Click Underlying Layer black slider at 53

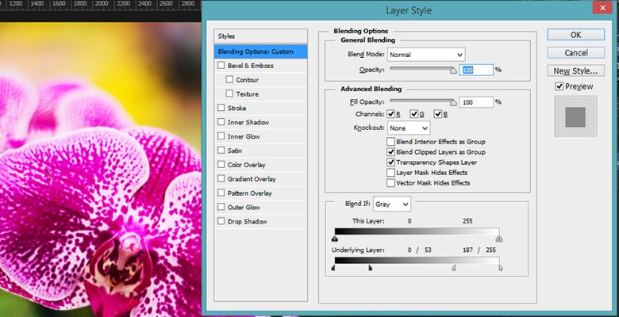pos(370,268)
